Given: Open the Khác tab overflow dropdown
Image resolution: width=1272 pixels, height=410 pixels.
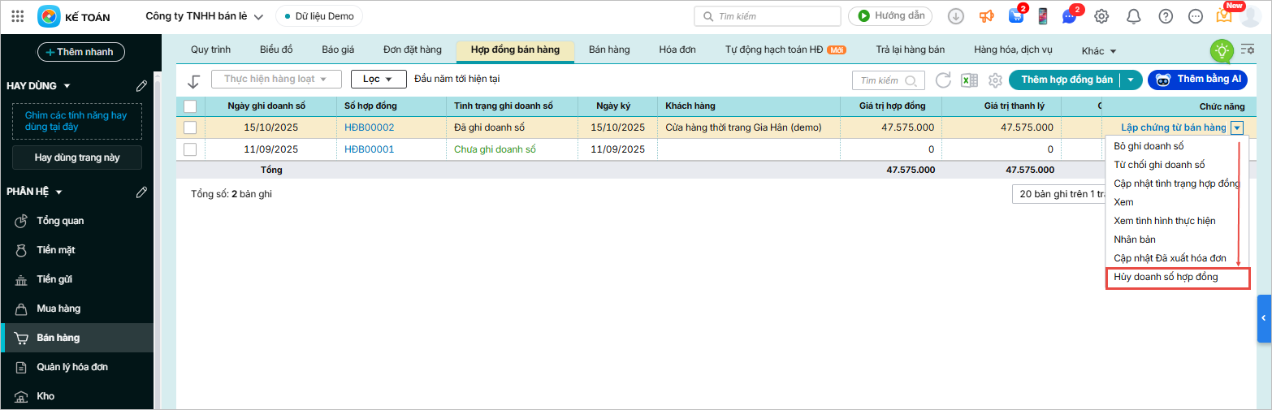Looking at the screenshot, I should click(1099, 51).
